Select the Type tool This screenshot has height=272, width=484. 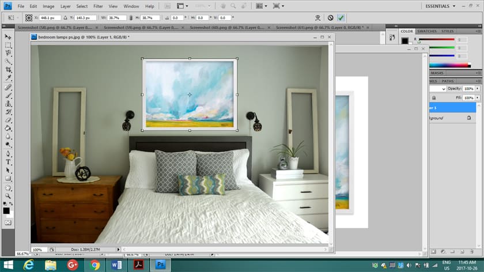pos(8,162)
